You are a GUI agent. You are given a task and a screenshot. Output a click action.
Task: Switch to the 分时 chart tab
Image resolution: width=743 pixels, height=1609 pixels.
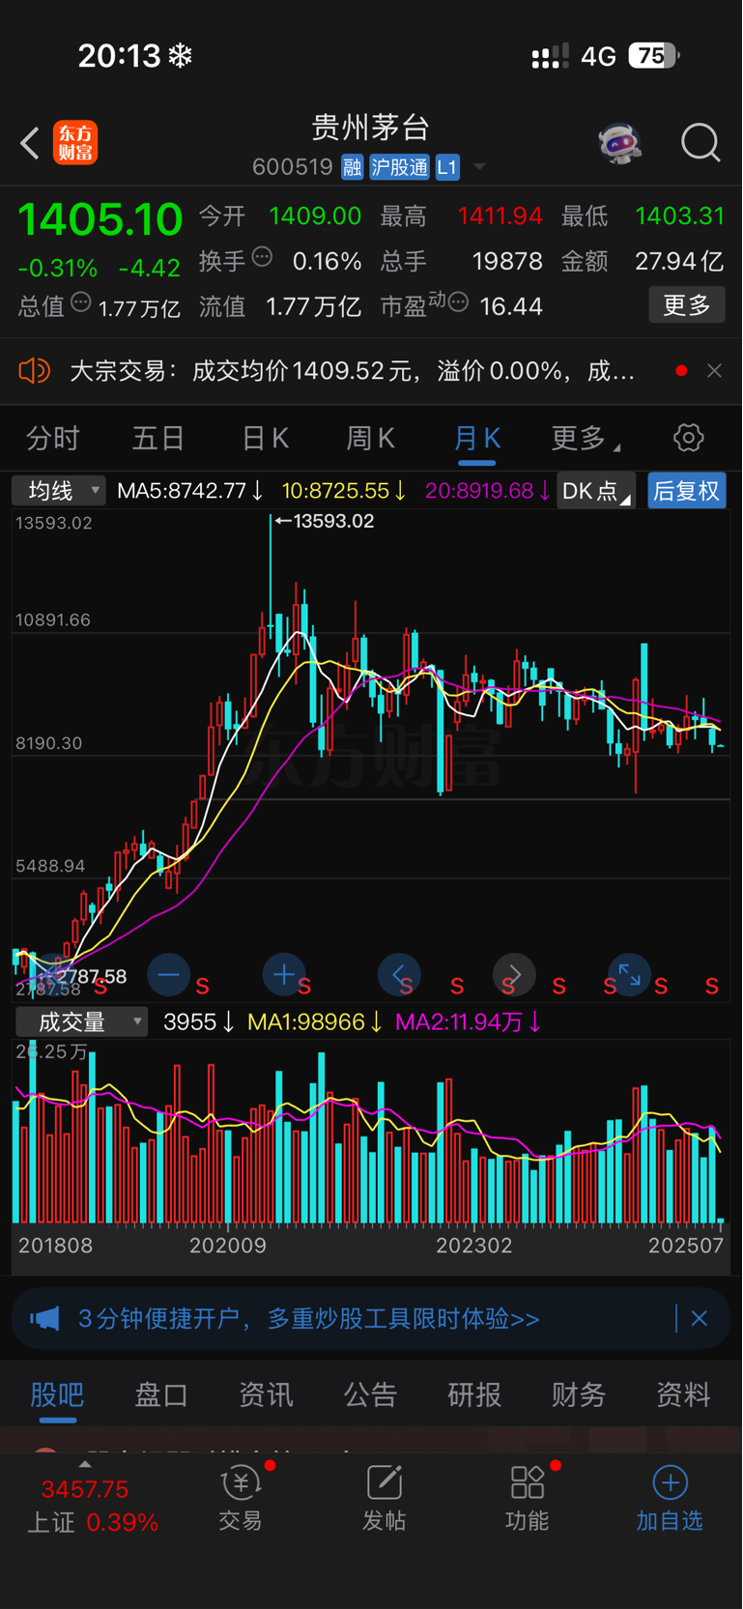52,439
